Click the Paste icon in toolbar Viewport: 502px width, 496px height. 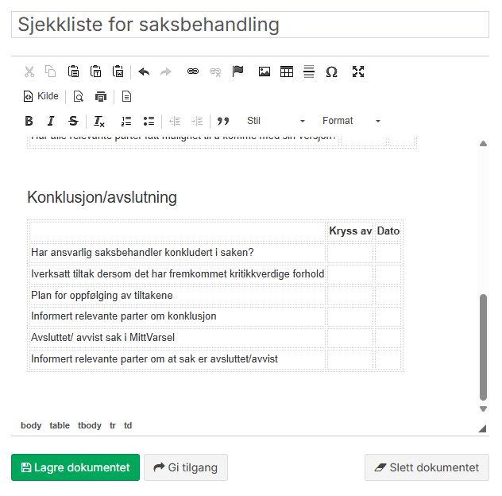pyautogui.click(x=74, y=72)
